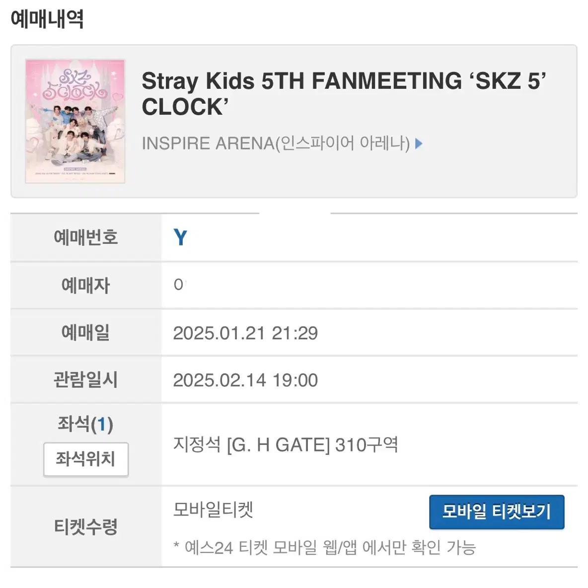Screen dimensions: 588x588
Task: Click the booking date 2025.01.21 21:29
Action: coord(245,333)
